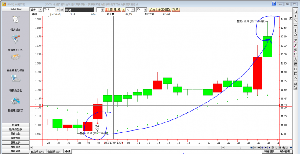The image size is (300, 154).
Task: Toggle the R button in bottom toolbar
Action: [280, 147]
